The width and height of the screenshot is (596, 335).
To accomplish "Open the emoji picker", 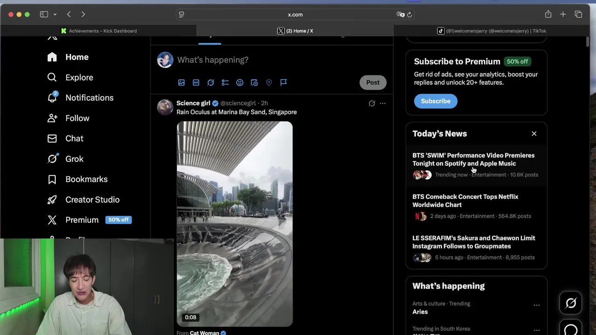I will (240, 82).
